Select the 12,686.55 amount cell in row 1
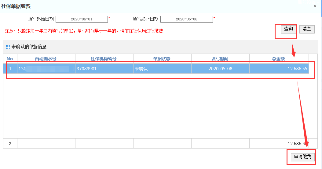 [279, 69]
